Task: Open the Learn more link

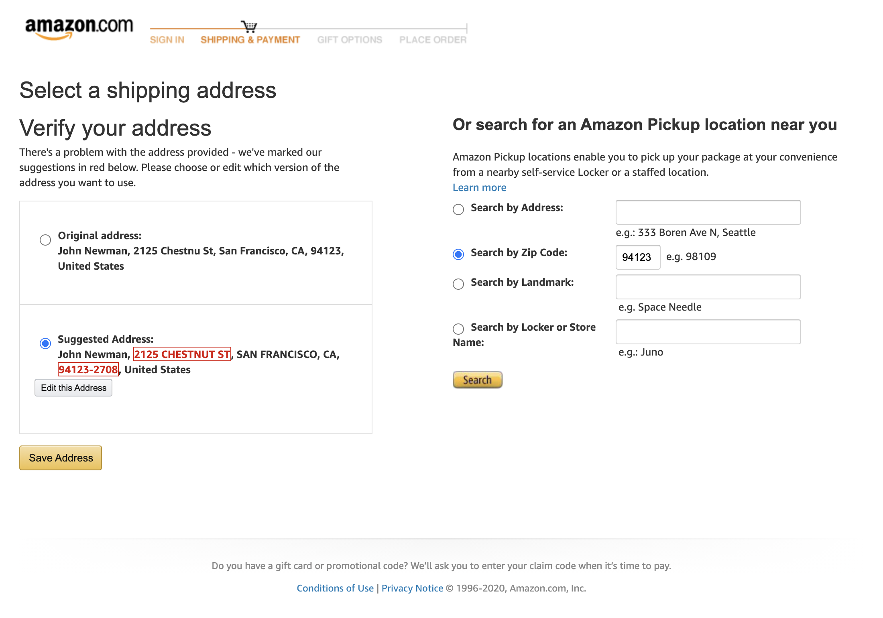Action: 479,187
